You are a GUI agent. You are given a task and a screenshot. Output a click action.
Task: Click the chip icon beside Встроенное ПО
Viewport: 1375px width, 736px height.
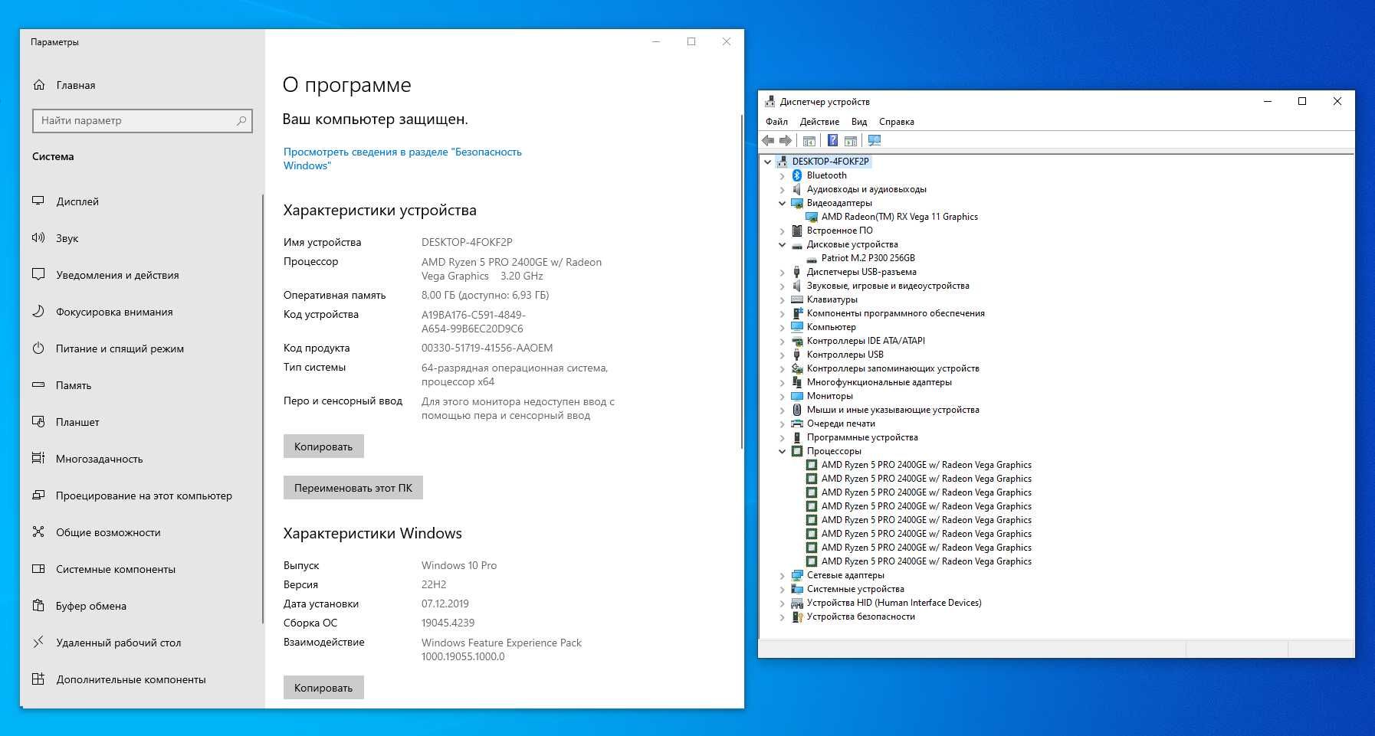797,231
